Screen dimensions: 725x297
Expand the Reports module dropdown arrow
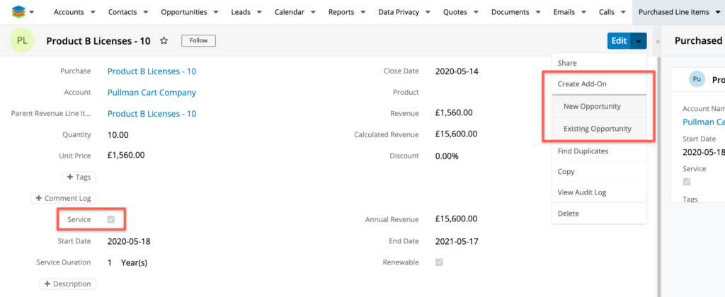pyautogui.click(x=363, y=13)
